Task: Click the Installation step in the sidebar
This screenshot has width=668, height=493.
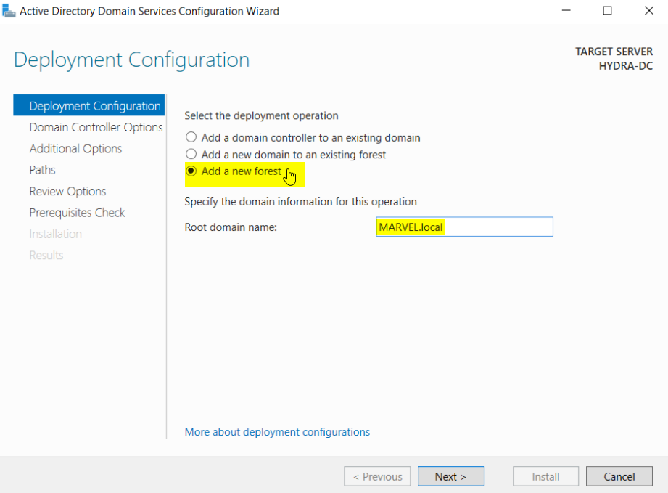Action: tap(55, 234)
